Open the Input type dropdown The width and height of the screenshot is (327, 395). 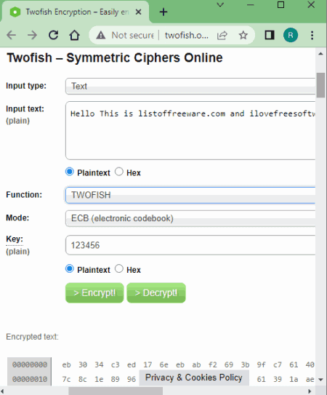(190, 87)
